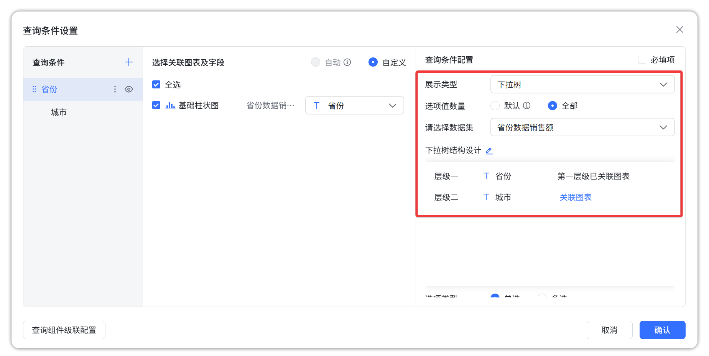
Task: Toggle the 全选 checkbox
Action: pos(156,85)
